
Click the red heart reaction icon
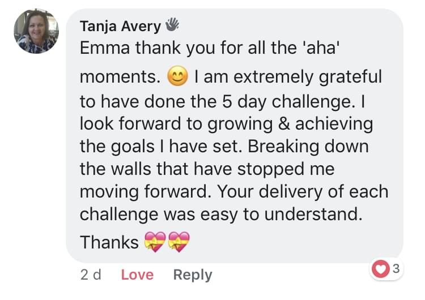point(381,269)
